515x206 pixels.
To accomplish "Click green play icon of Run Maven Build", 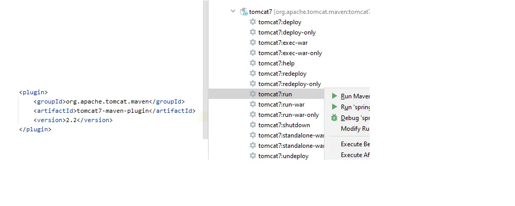I will pyautogui.click(x=334, y=96).
